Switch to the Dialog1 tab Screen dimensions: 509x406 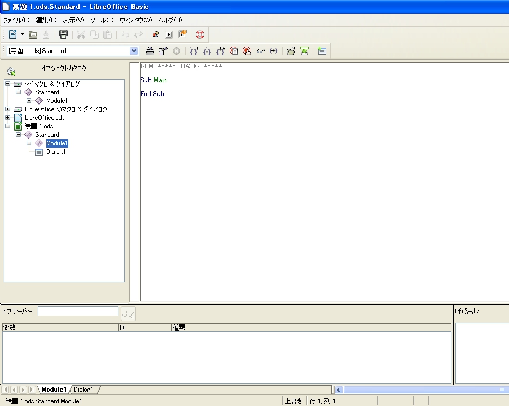tap(84, 390)
